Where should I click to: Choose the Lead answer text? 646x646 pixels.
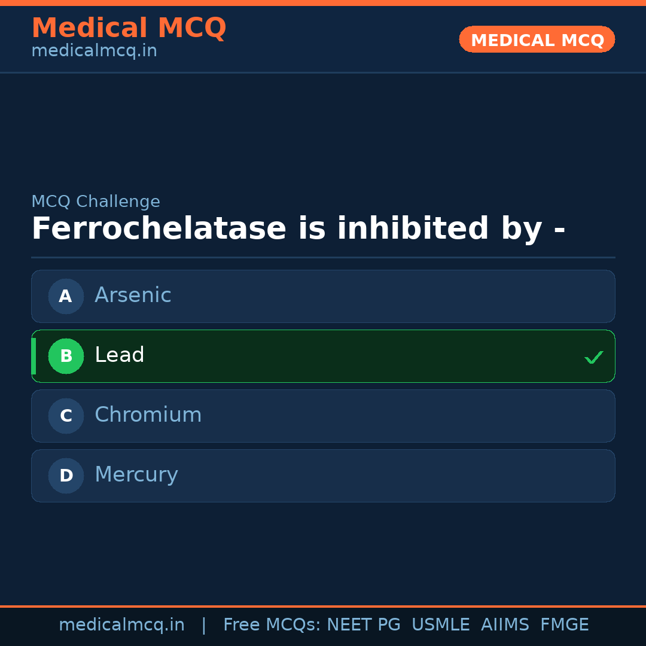point(120,355)
